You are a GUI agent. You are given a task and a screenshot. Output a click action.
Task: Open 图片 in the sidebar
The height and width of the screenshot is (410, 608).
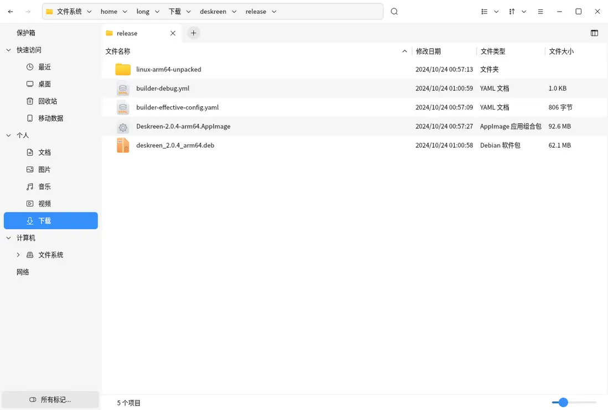[x=51, y=169]
